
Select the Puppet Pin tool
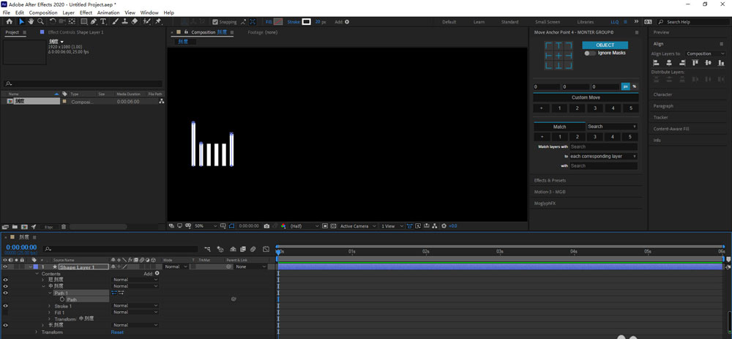(158, 22)
